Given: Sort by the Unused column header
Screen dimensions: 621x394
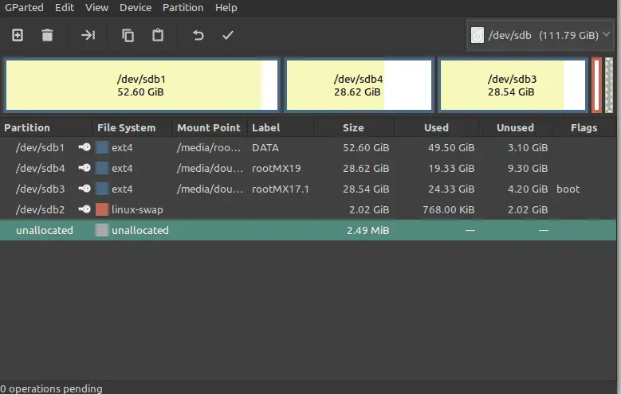Looking at the screenshot, I should point(515,128).
